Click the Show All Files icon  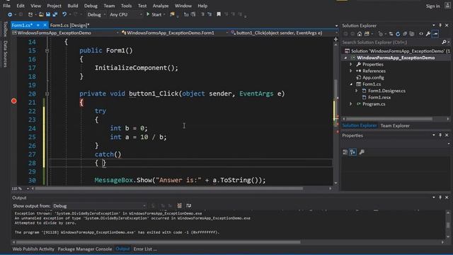[412, 34]
